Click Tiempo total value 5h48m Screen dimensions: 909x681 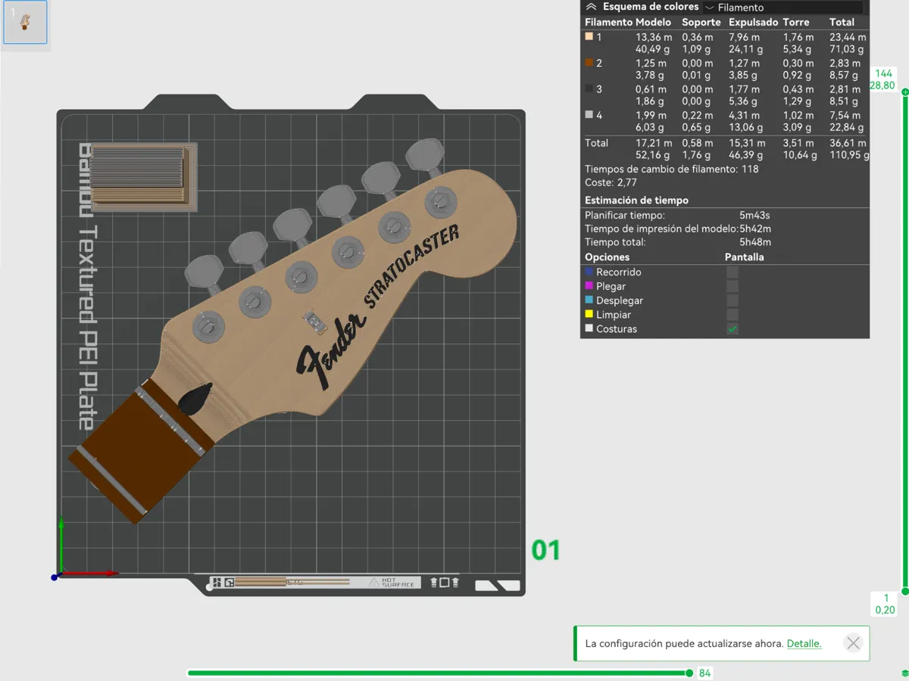pyautogui.click(x=755, y=242)
